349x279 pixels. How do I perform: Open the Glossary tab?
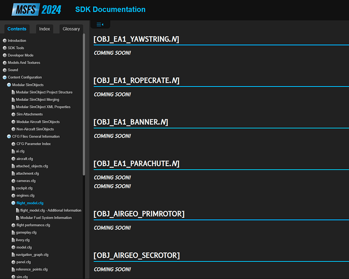coord(71,29)
